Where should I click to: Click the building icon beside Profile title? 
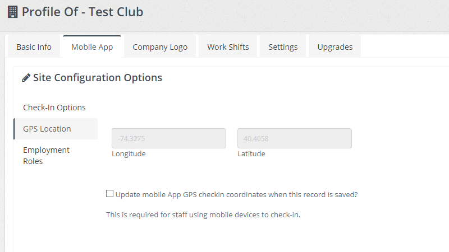pos(13,12)
